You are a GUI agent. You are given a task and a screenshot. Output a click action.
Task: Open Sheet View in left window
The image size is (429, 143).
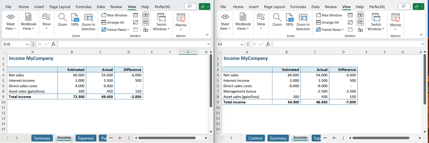[10, 22]
